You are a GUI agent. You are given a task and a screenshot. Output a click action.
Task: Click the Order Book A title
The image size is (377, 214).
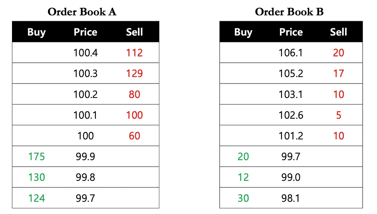(82, 12)
